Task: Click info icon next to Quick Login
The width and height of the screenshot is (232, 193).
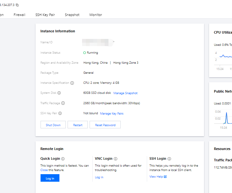Action: click(63, 159)
